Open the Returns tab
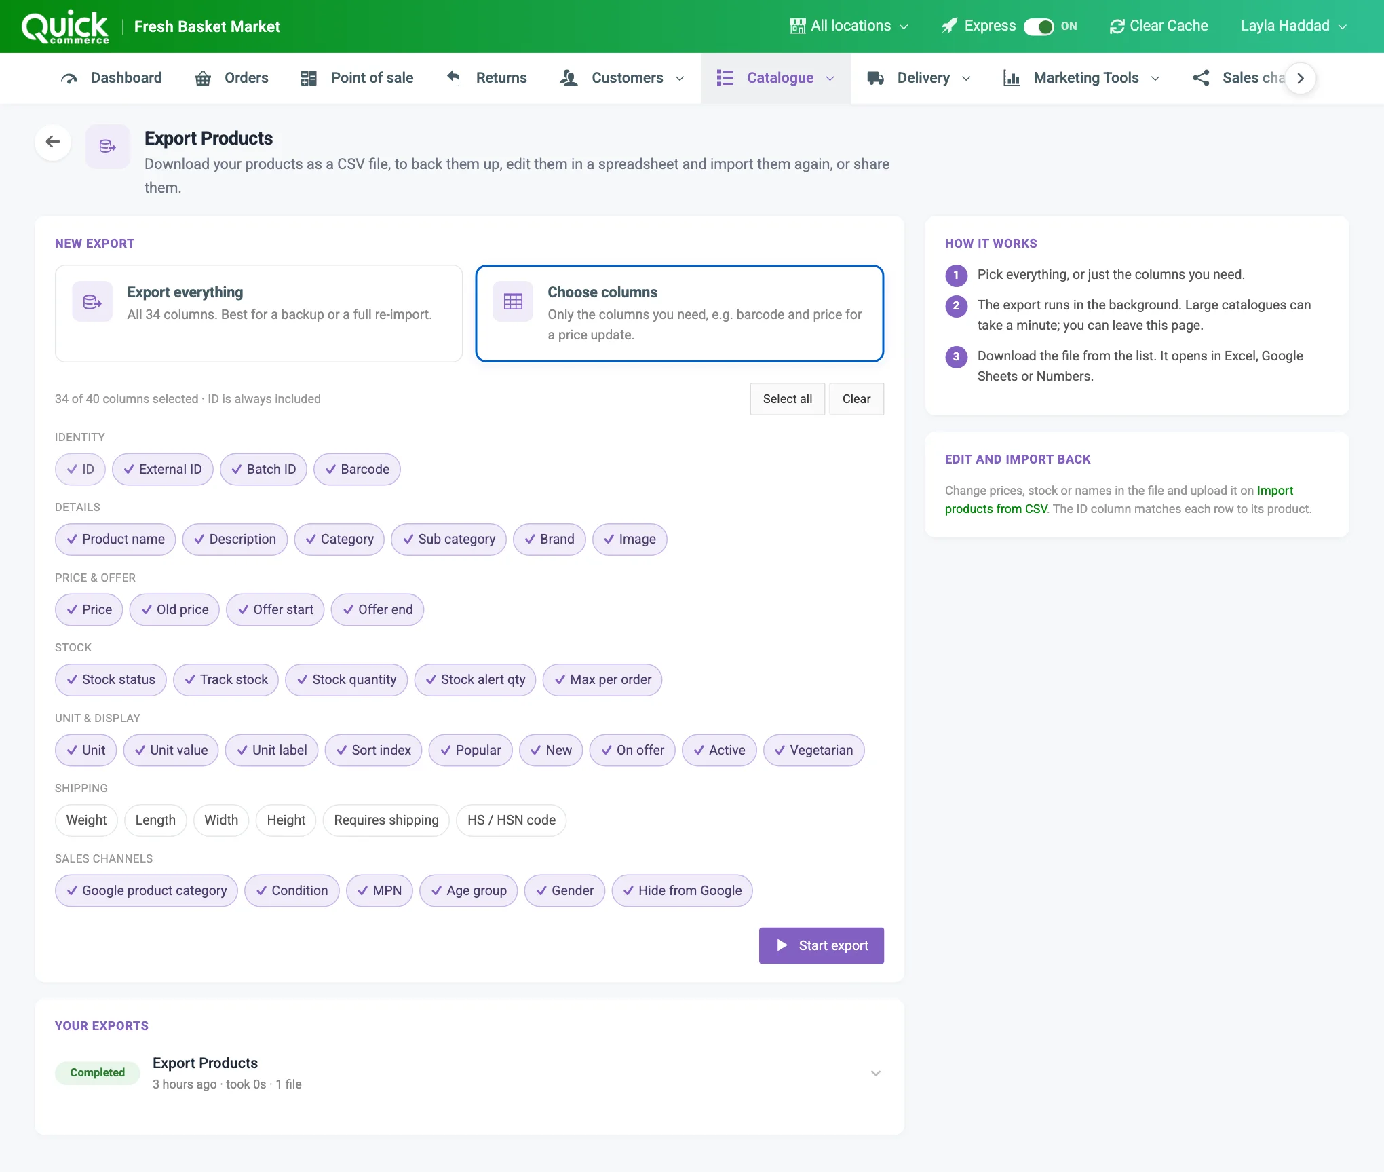The width and height of the screenshot is (1384, 1172). [x=486, y=78]
